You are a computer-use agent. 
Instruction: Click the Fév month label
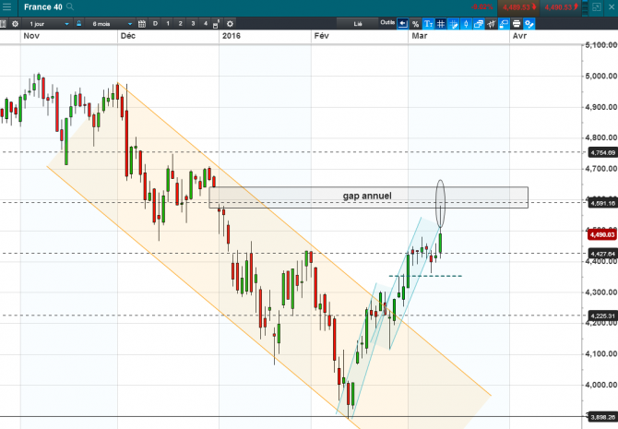click(x=321, y=36)
